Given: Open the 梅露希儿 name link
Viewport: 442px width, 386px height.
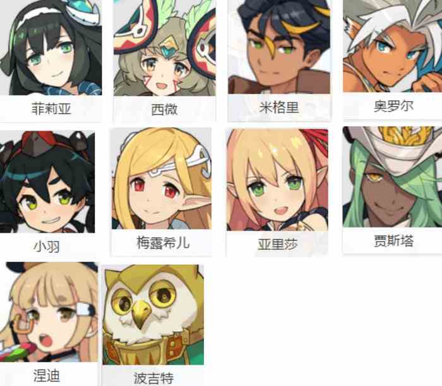Looking at the screenshot, I should (163, 243).
